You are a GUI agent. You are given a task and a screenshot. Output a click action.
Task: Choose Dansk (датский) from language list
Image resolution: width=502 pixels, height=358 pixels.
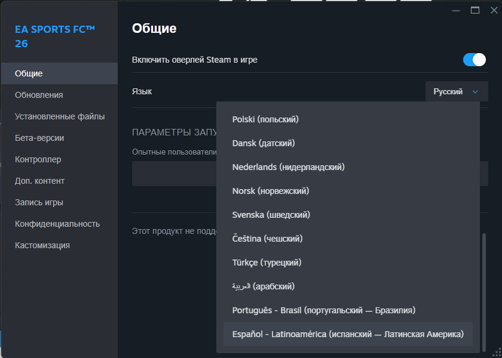(x=264, y=143)
